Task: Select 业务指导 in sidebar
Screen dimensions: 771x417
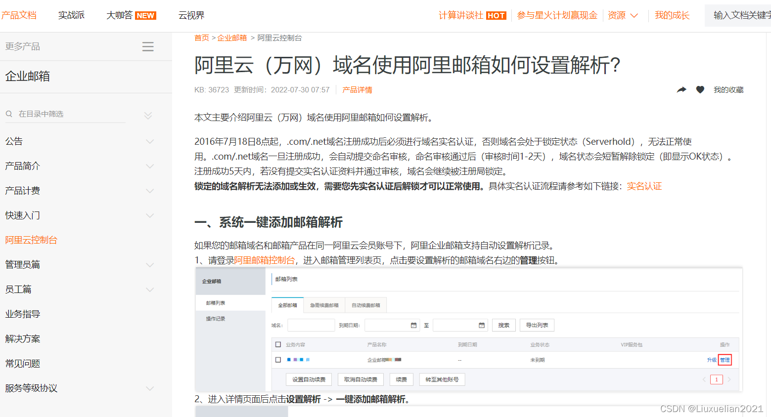Action: pos(23,314)
